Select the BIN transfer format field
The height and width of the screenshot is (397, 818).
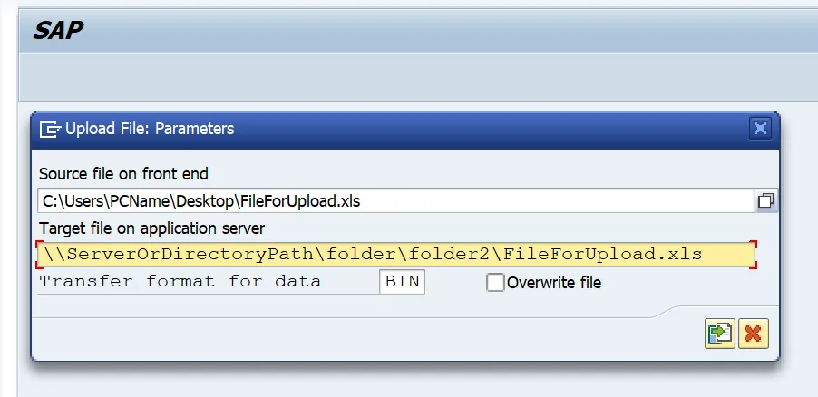pos(402,282)
